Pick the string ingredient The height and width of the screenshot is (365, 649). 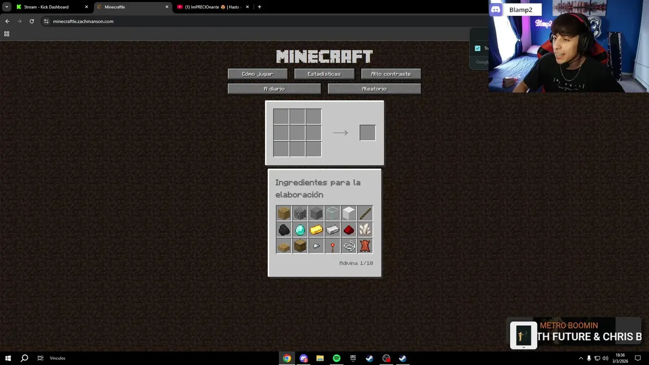[x=349, y=246]
